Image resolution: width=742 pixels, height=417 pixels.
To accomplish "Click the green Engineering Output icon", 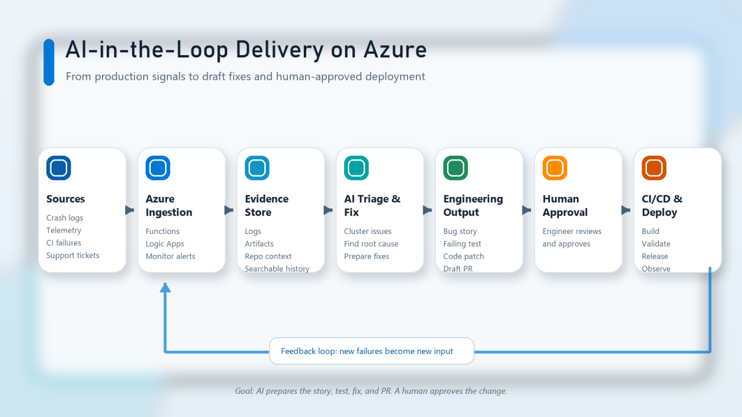I will [456, 168].
